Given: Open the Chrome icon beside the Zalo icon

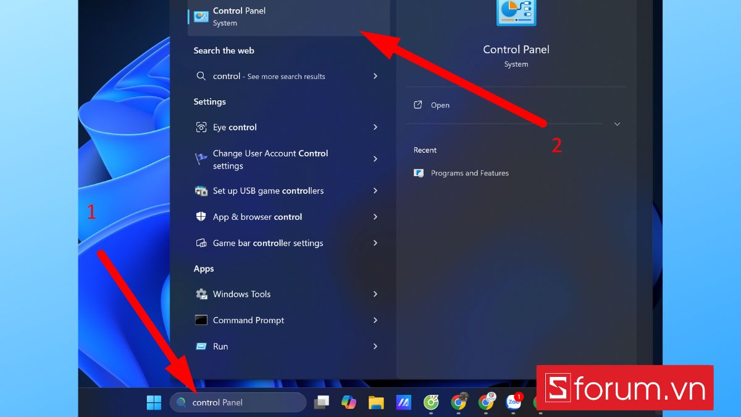Looking at the screenshot, I should coord(487,402).
